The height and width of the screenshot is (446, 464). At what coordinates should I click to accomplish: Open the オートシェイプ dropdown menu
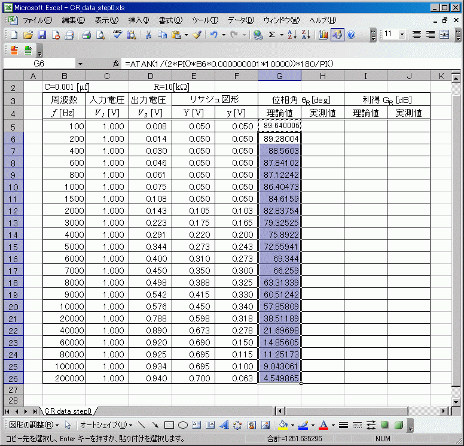pos(106,425)
